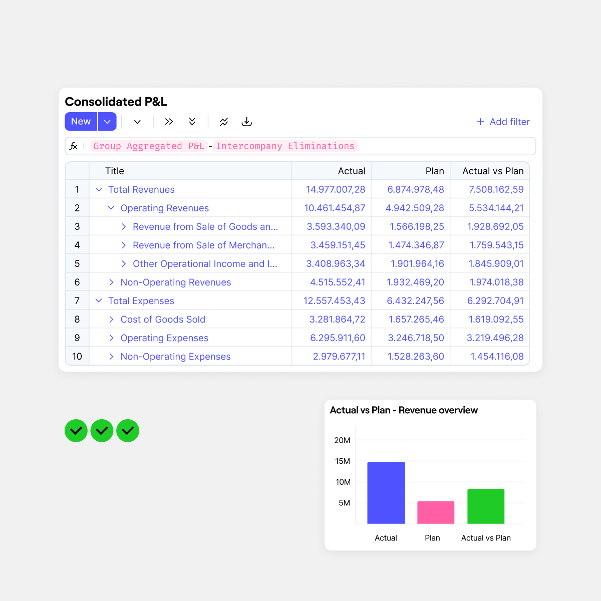Click the third green checkmark circle
The height and width of the screenshot is (601, 601).
pyautogui.click(x=128, y=431)
